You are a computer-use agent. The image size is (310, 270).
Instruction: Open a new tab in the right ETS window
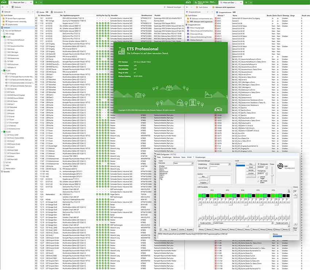pos(246,3)
